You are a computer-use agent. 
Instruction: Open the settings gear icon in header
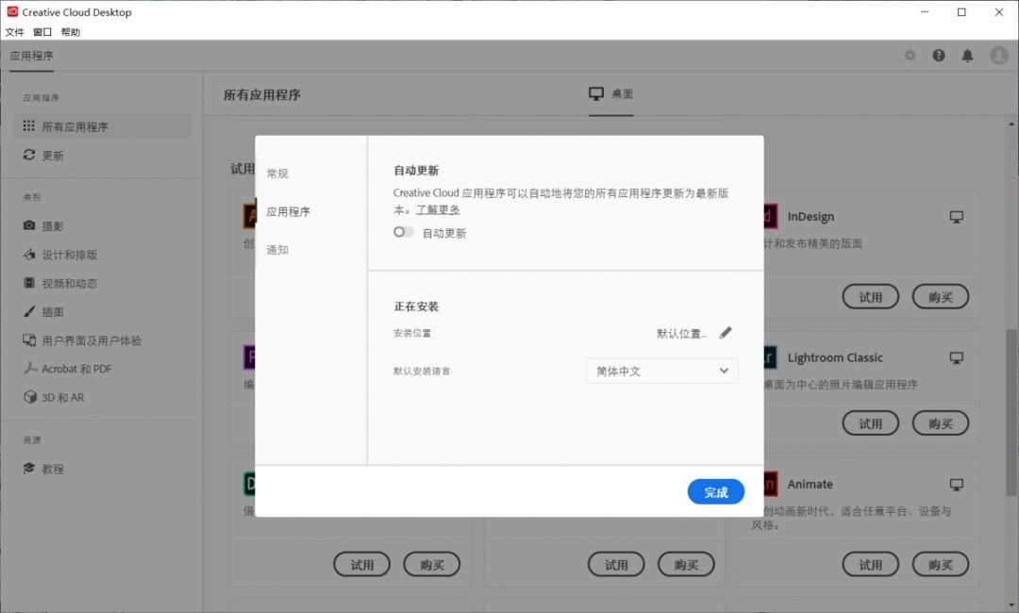click(x=910, y=56)
